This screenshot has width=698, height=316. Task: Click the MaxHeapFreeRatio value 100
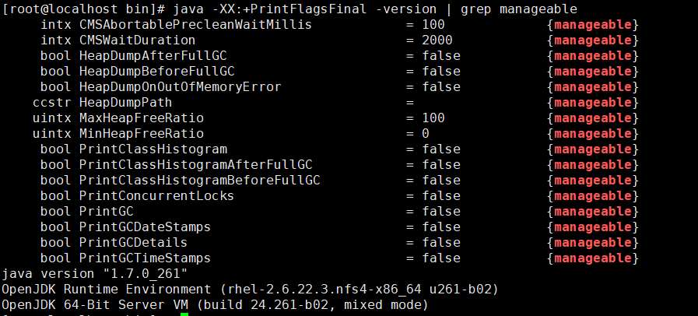(x=433, y=118)
